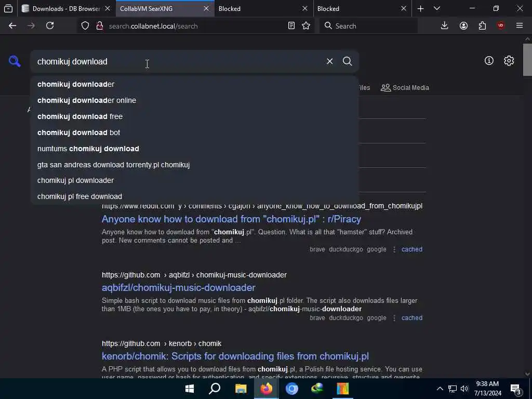Viewport: 532px width, 399px height.
Task: Open the uBlock Origin extension icon
Action: tap(501, 26)
